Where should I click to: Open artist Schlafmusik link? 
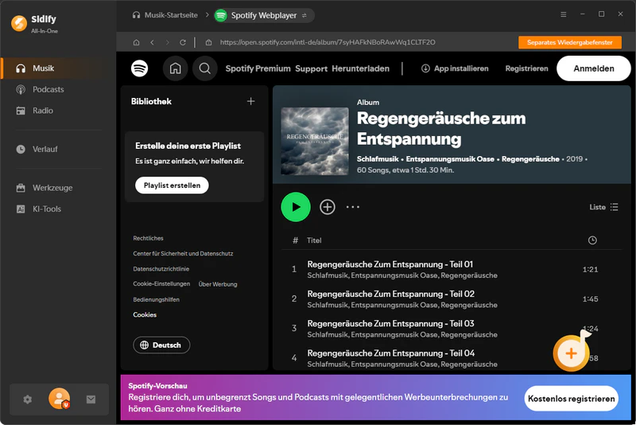pos(378,158)
